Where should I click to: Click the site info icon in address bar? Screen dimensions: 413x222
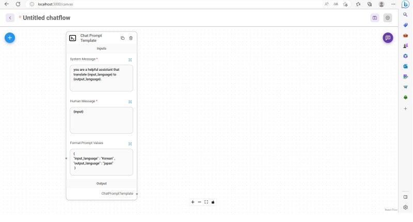(32, 4)
